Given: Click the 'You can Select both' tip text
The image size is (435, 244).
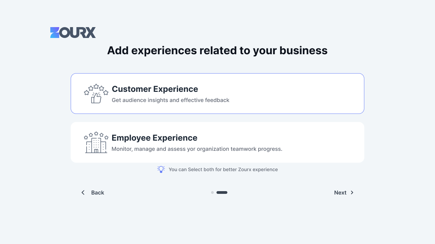Looking at the screenshot, I should pyautogui.click(x=223, y=169).
